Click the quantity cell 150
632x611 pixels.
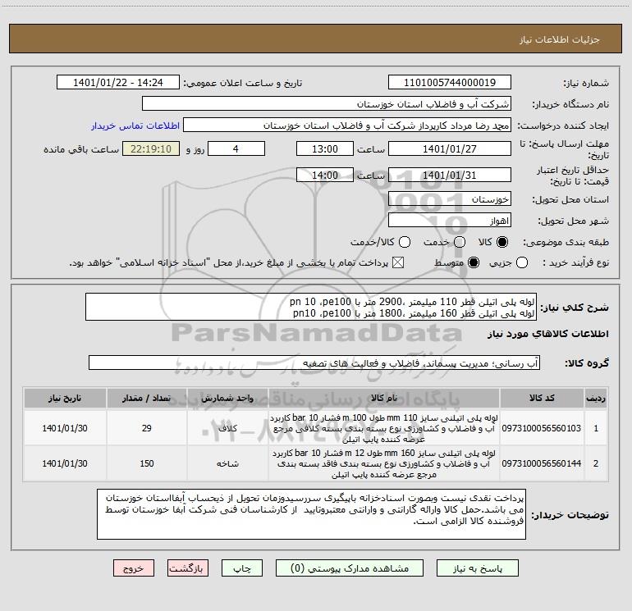pos(147,463)
